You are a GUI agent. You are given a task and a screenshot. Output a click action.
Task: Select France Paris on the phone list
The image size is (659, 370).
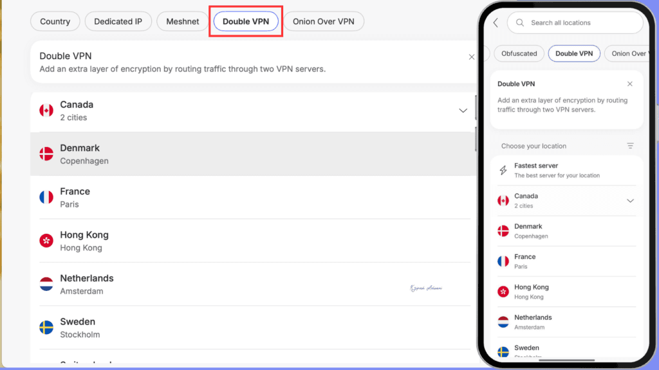pyautogui.click(x=566, y=261)
